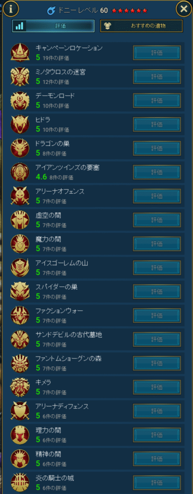
Task: Switch to the 評価 ratings tab
Action: [x=53, y=26]
